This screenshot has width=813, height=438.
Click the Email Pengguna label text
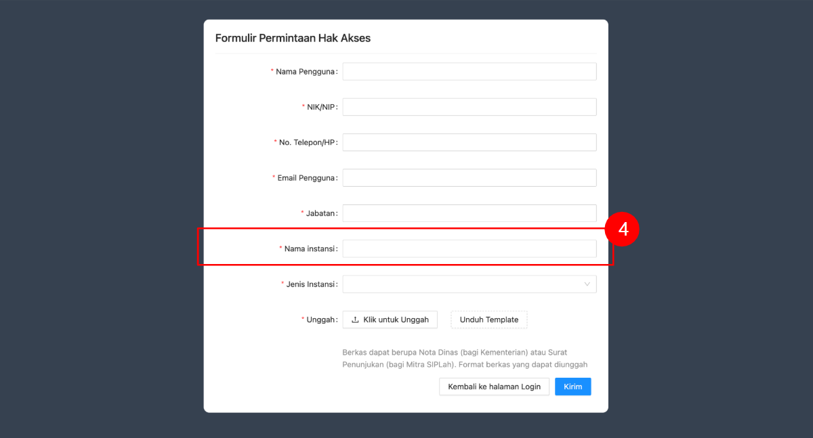click(x=306, y=178)
